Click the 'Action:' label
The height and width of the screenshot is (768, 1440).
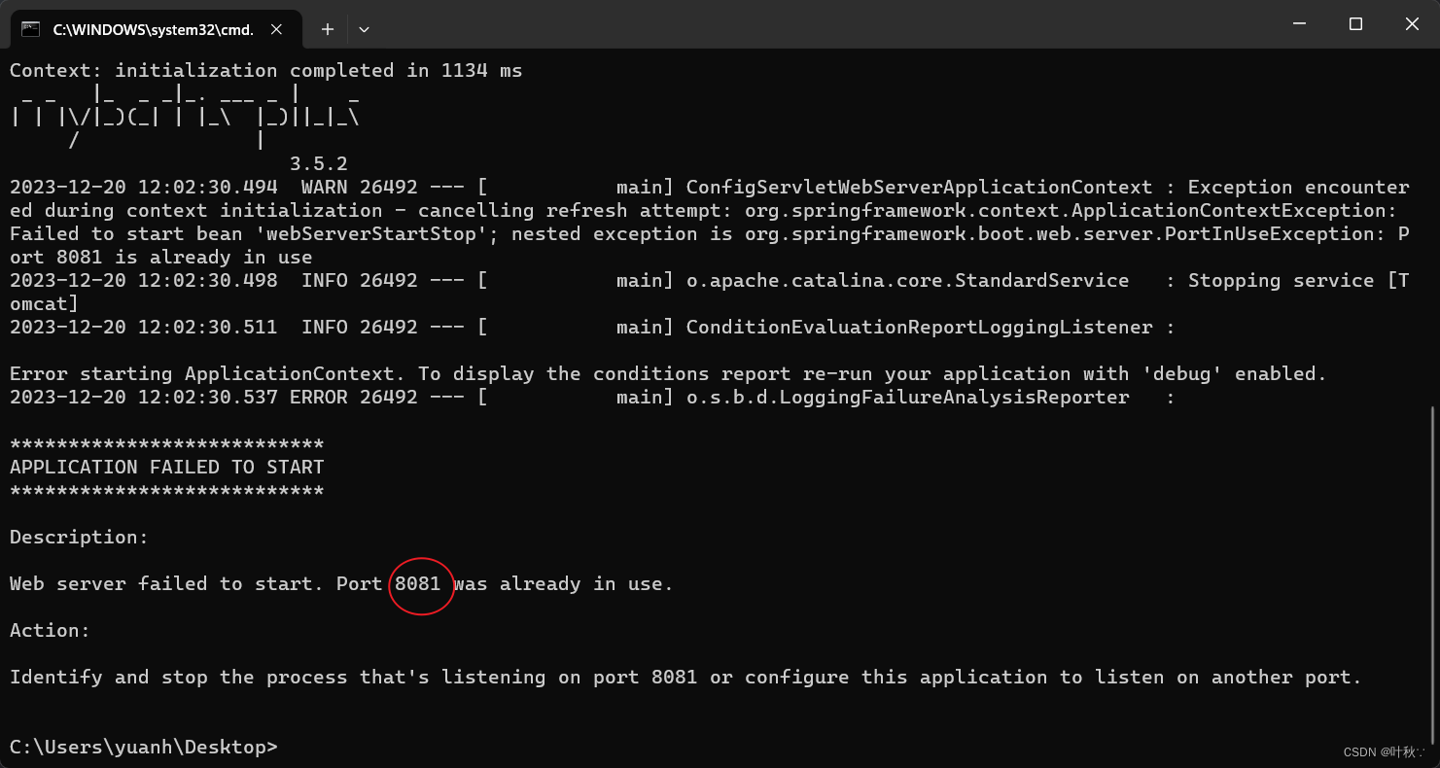pyautogui.click(x=50, y=631)
